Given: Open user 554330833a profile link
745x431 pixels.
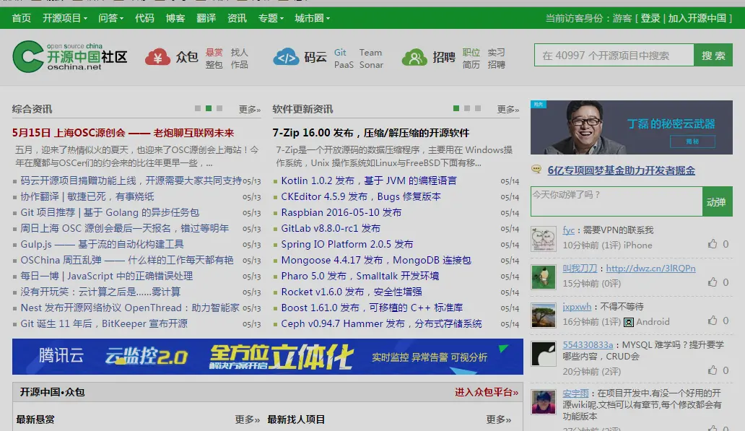Looking at the screenshot, I should [x=588, y=344].
